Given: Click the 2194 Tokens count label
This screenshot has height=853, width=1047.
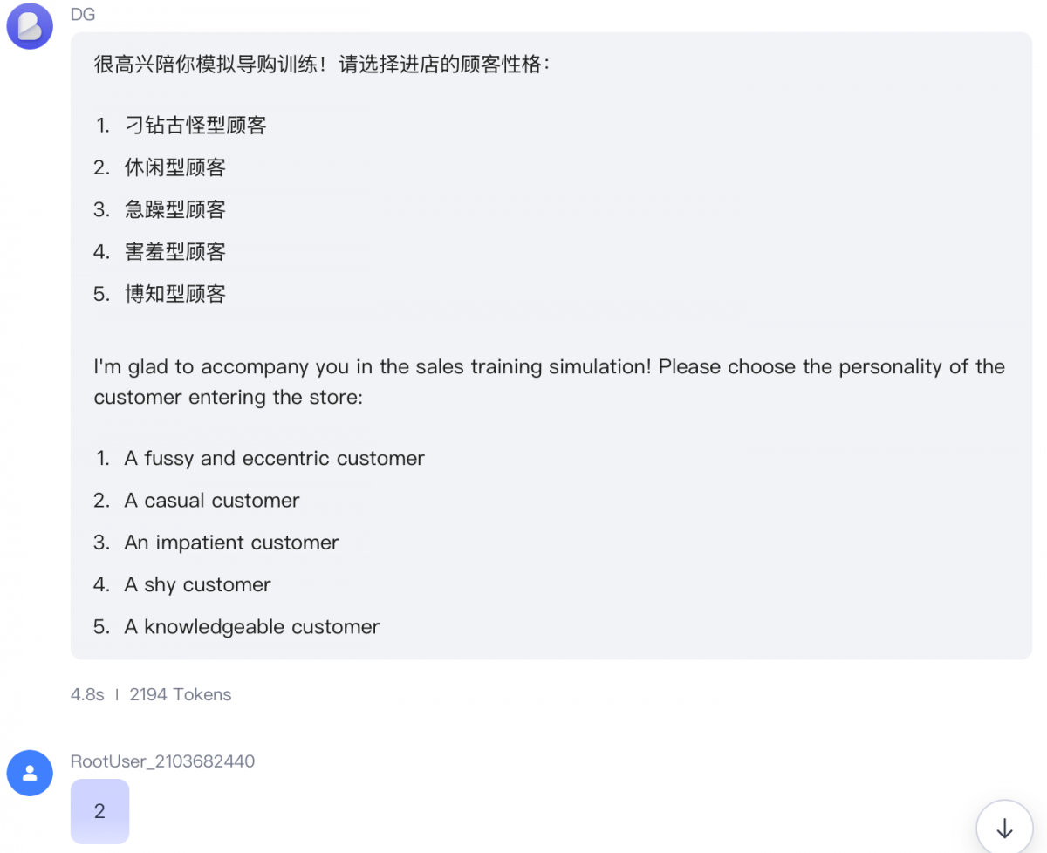Looking at the screenshot, I should point(181,695).
